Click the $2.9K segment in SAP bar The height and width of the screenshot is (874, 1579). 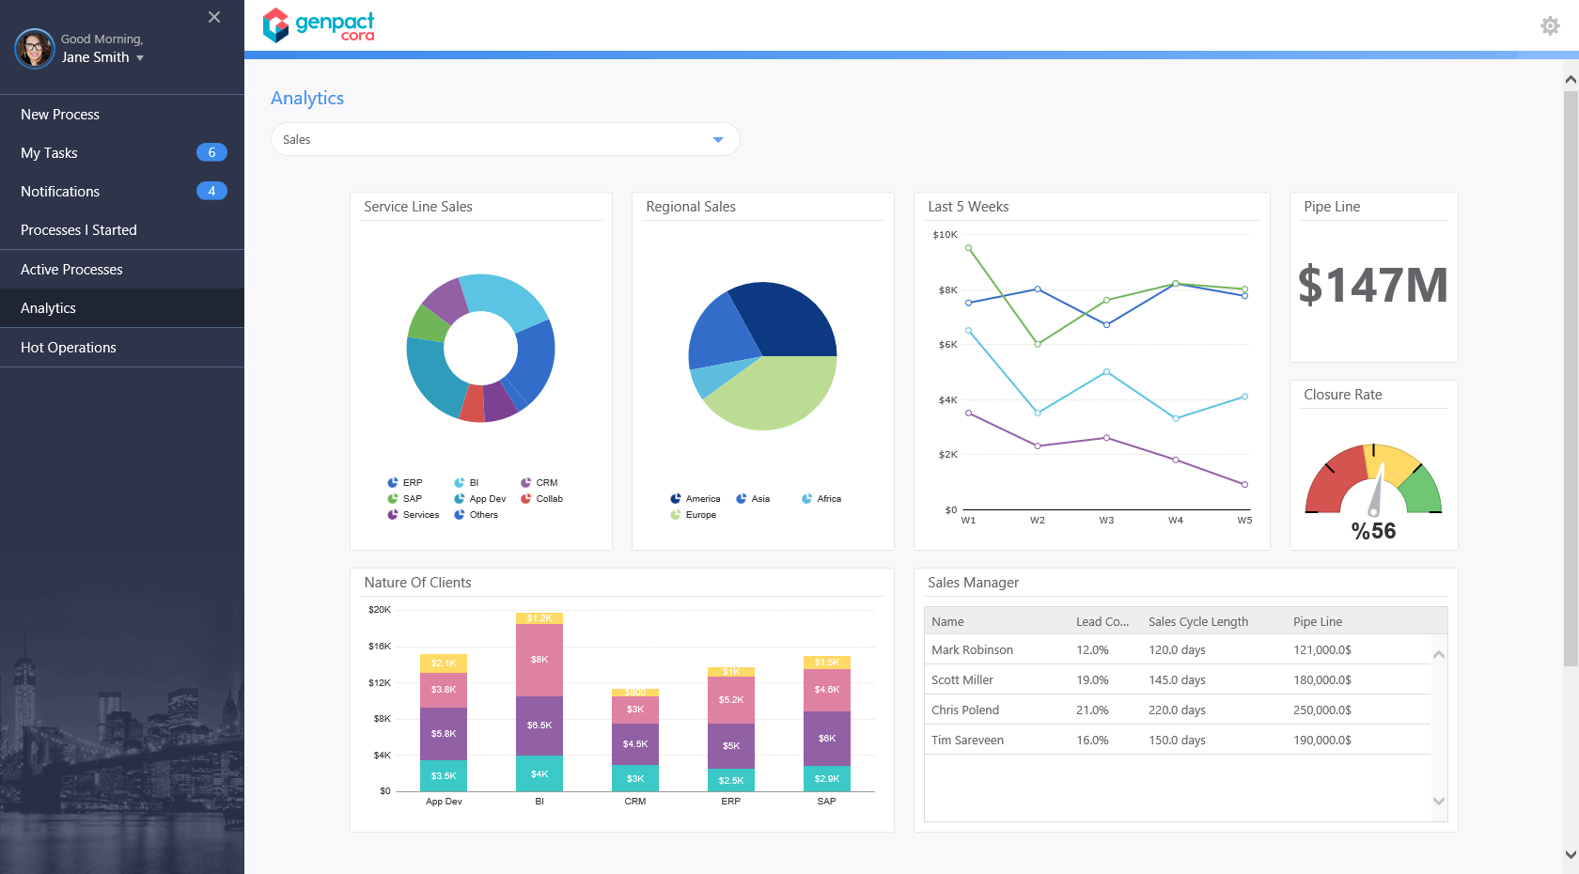(827, 779)
